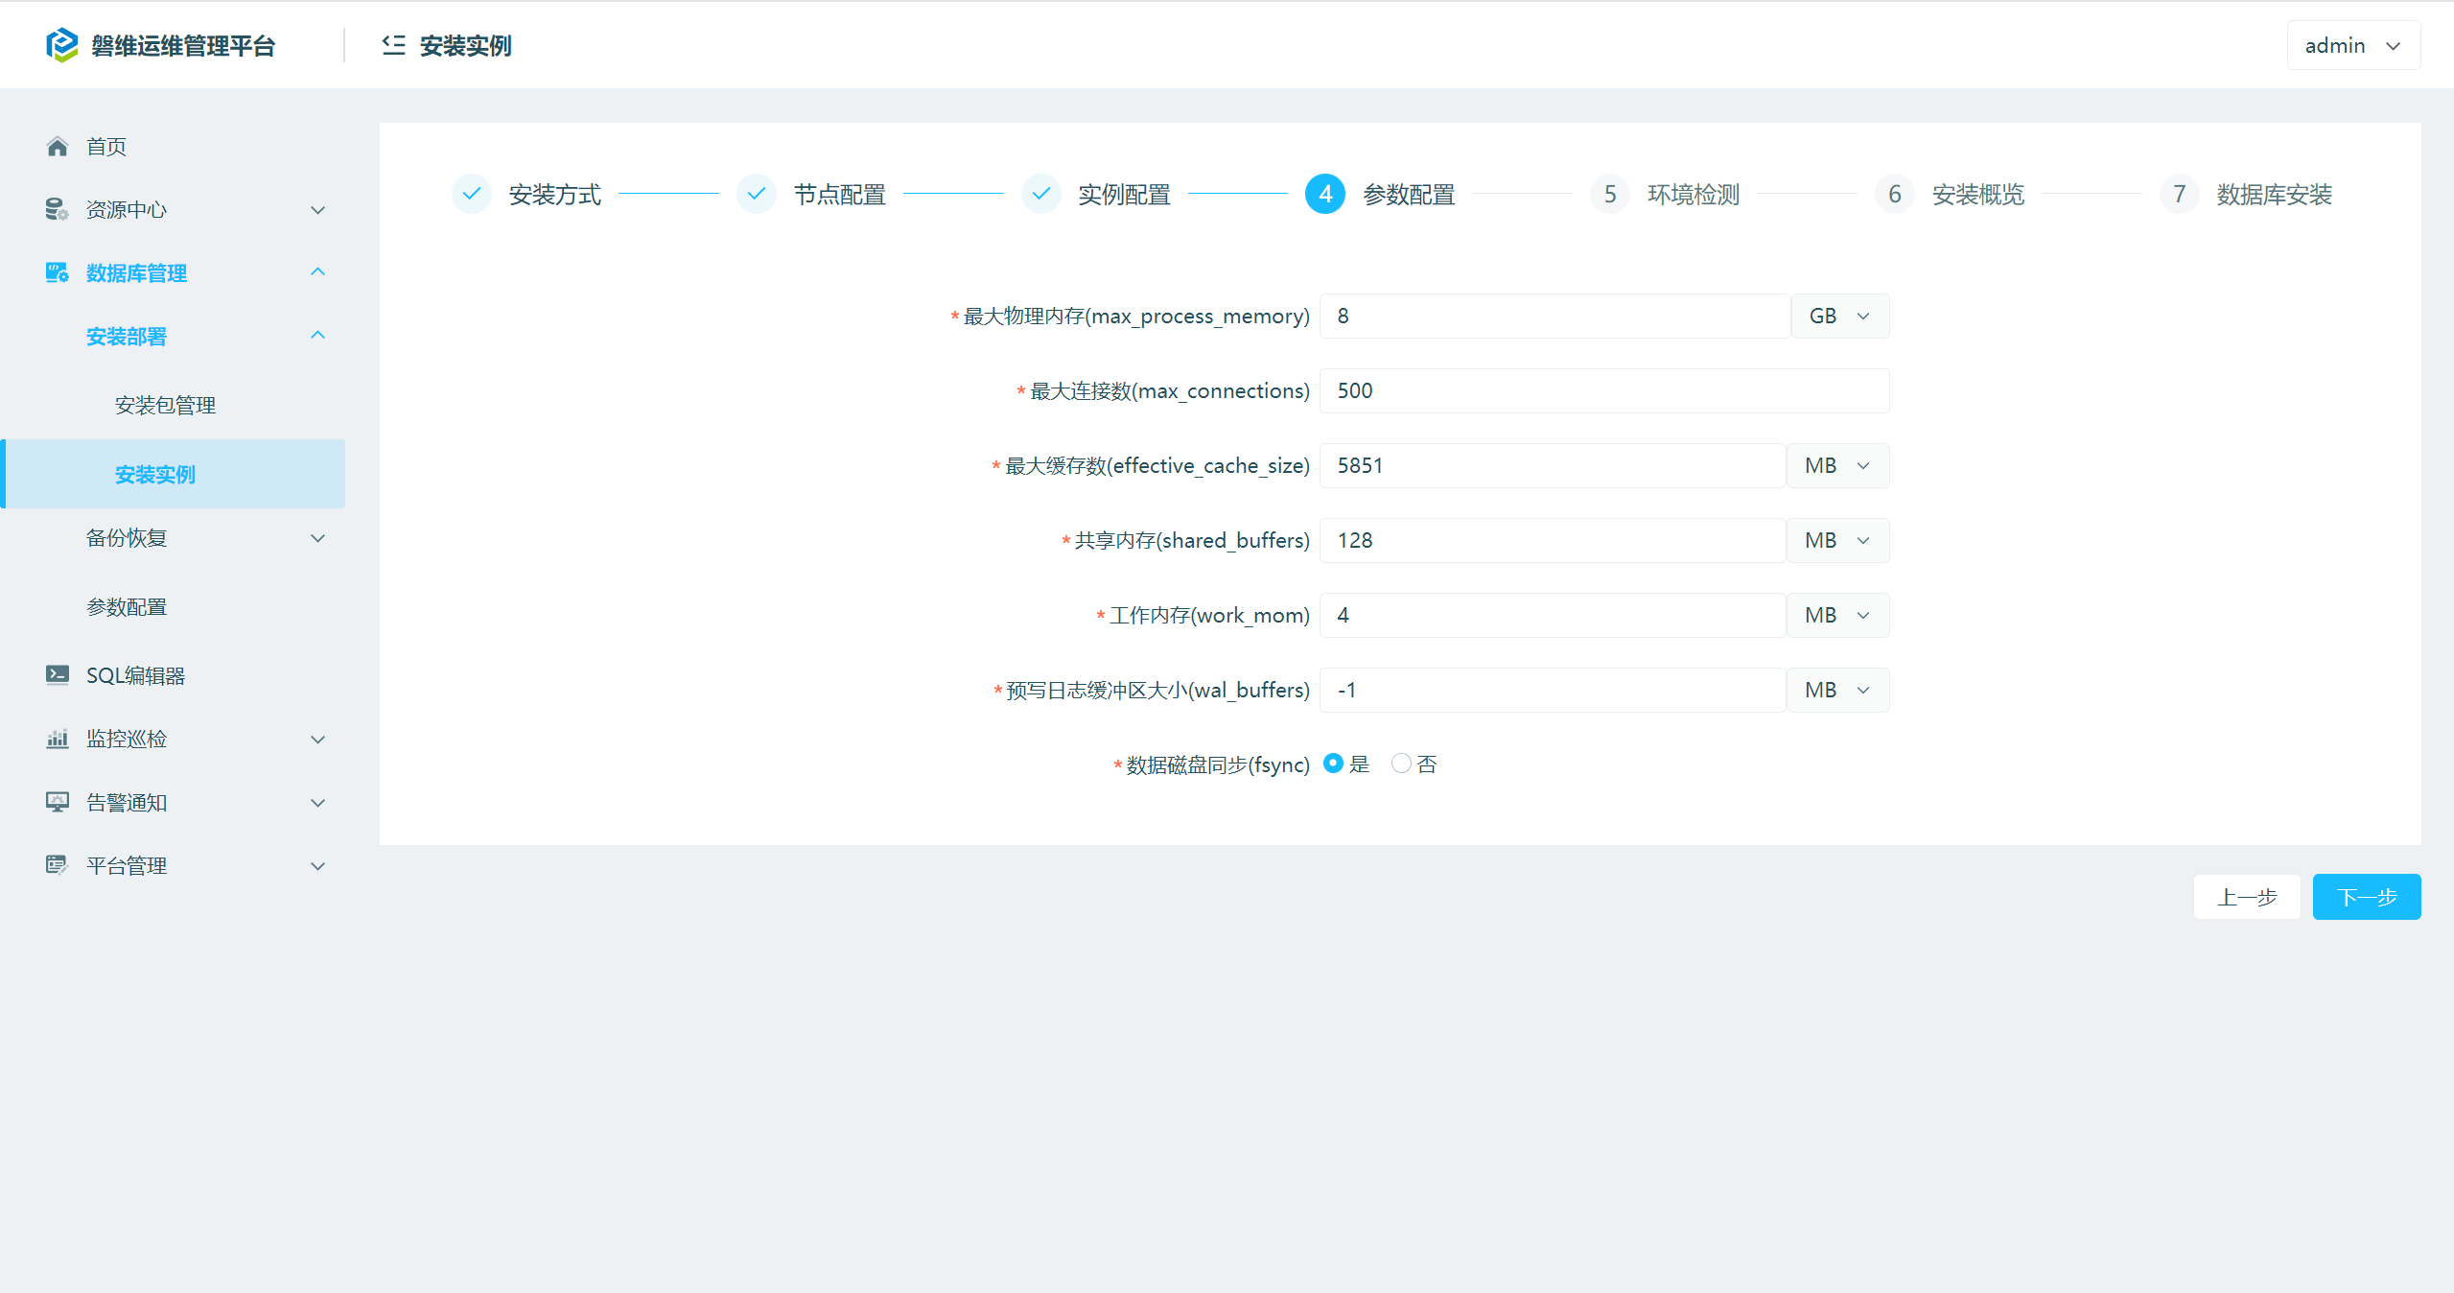Viewport: 2454px width, 1293px height.
Task: Click the 平台管理 icon
Action: click(57, 865)
